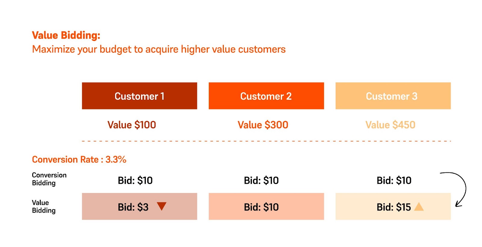The height and width of the screenshot is (247, 482).
Task: Select the bright orange Customer 2 box
Action: point(266,96)
